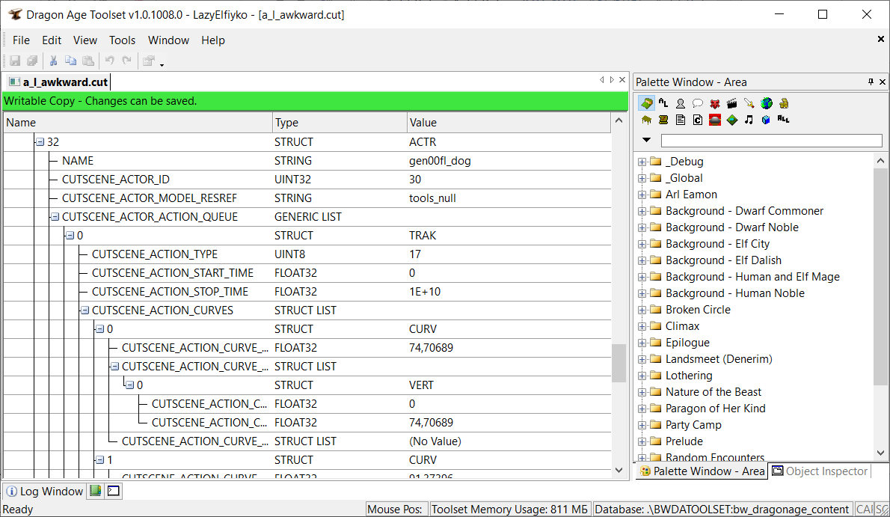Select the Palette Window - Area tab
The image size is (890, 517).
(702, 471)
